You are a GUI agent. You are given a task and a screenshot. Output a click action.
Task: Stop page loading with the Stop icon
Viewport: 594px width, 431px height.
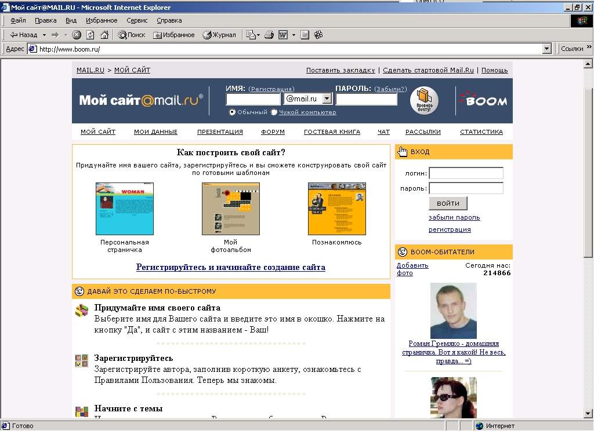[77, 35]
